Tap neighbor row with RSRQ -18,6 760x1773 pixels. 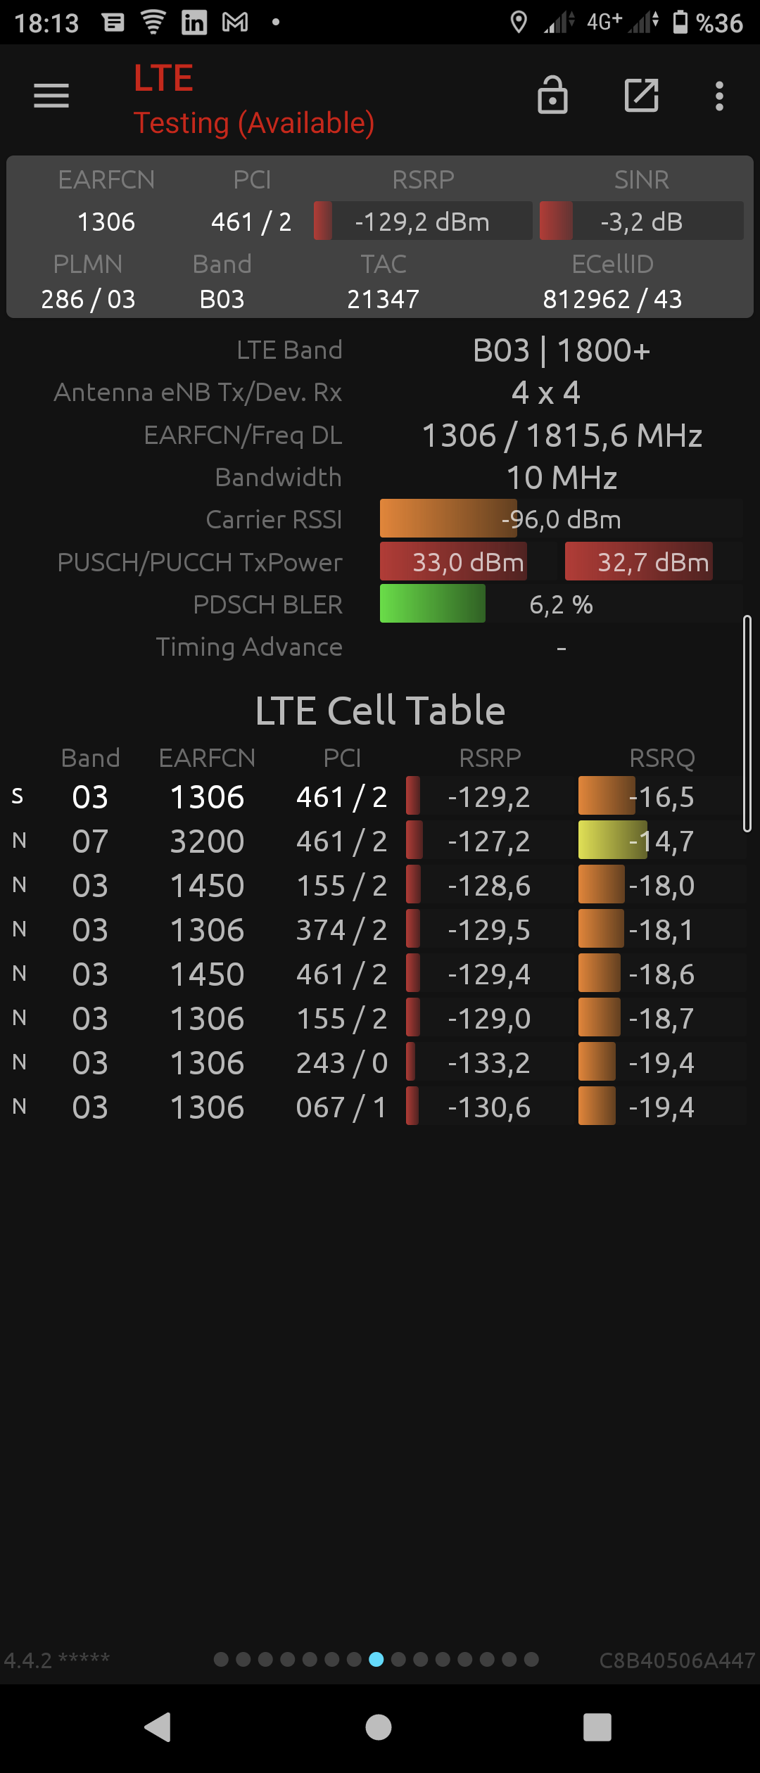(379, 974)
